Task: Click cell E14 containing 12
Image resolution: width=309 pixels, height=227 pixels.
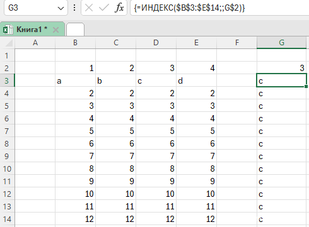Action: (196, 219)
